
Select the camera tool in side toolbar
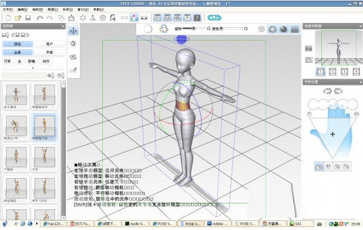coord(73,57)
